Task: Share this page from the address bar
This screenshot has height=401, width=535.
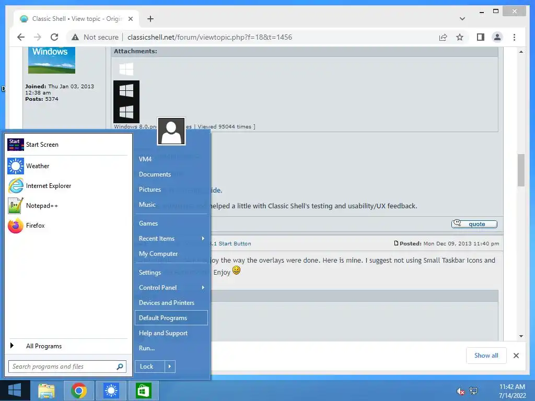Action: click(x=443, y=37)
